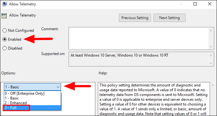Collapse the telemetry level dropdown arrow
Screen dimensions: 217x116
[x=58, y=87]
